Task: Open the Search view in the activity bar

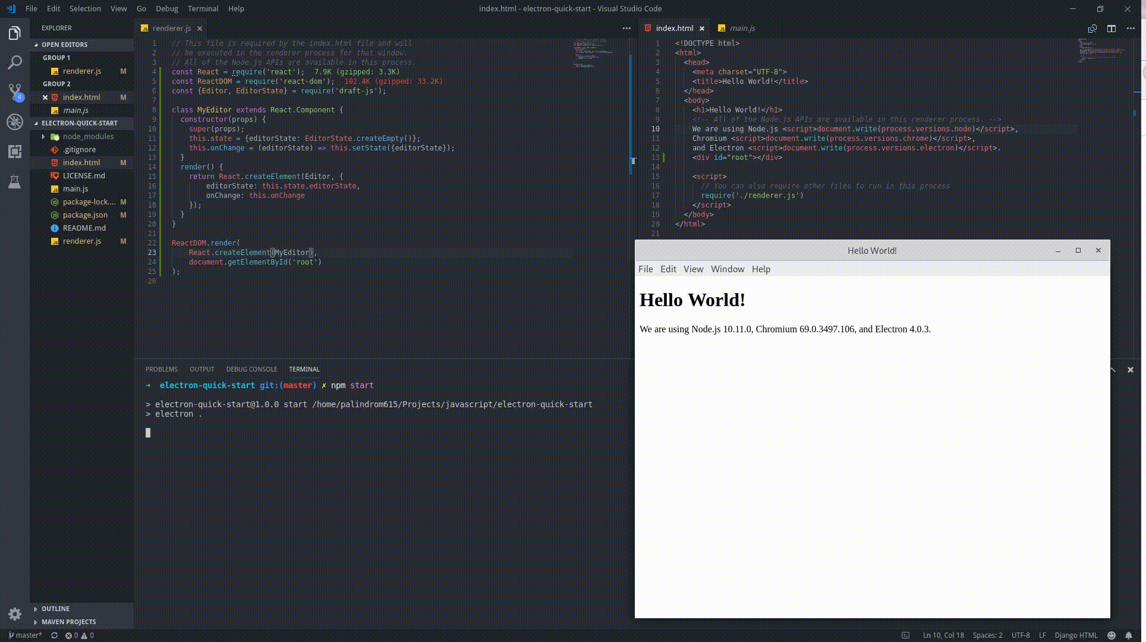Action: [x=14, y=62]
